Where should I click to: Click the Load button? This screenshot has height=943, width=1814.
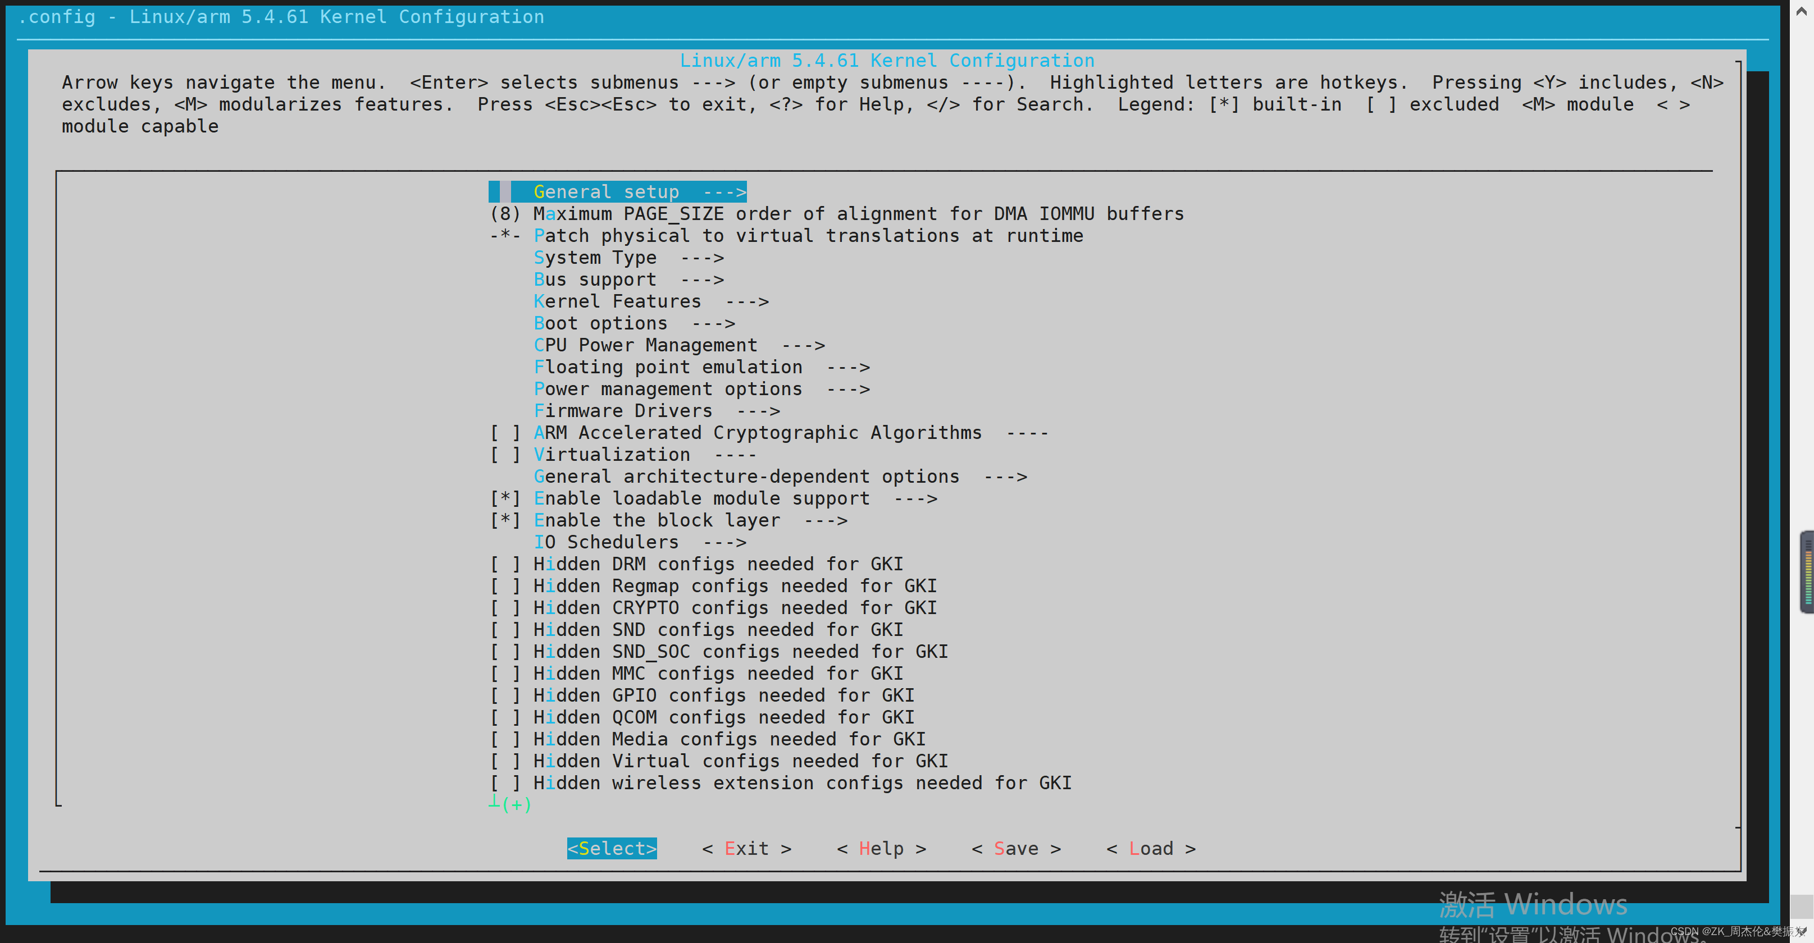click(1151, 848)
